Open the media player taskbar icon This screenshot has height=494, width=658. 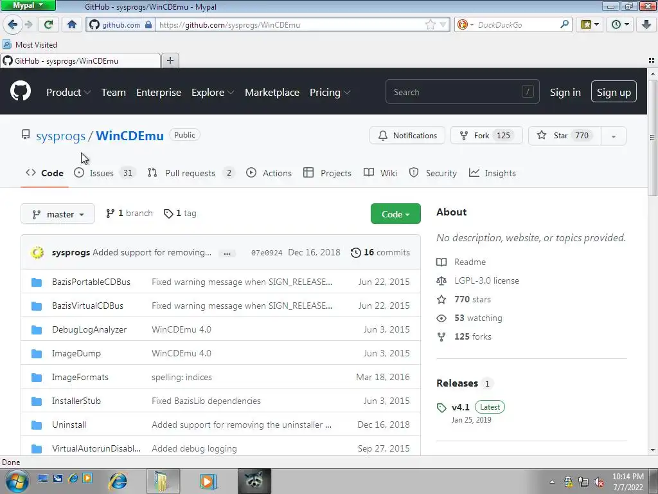(208, 481)
